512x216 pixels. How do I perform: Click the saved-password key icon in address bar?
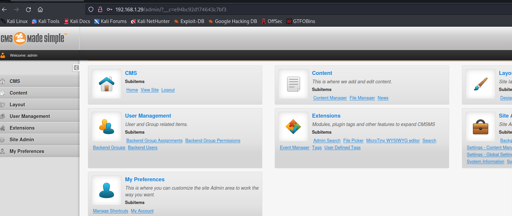pyautogui.click(x=109, y=10)
